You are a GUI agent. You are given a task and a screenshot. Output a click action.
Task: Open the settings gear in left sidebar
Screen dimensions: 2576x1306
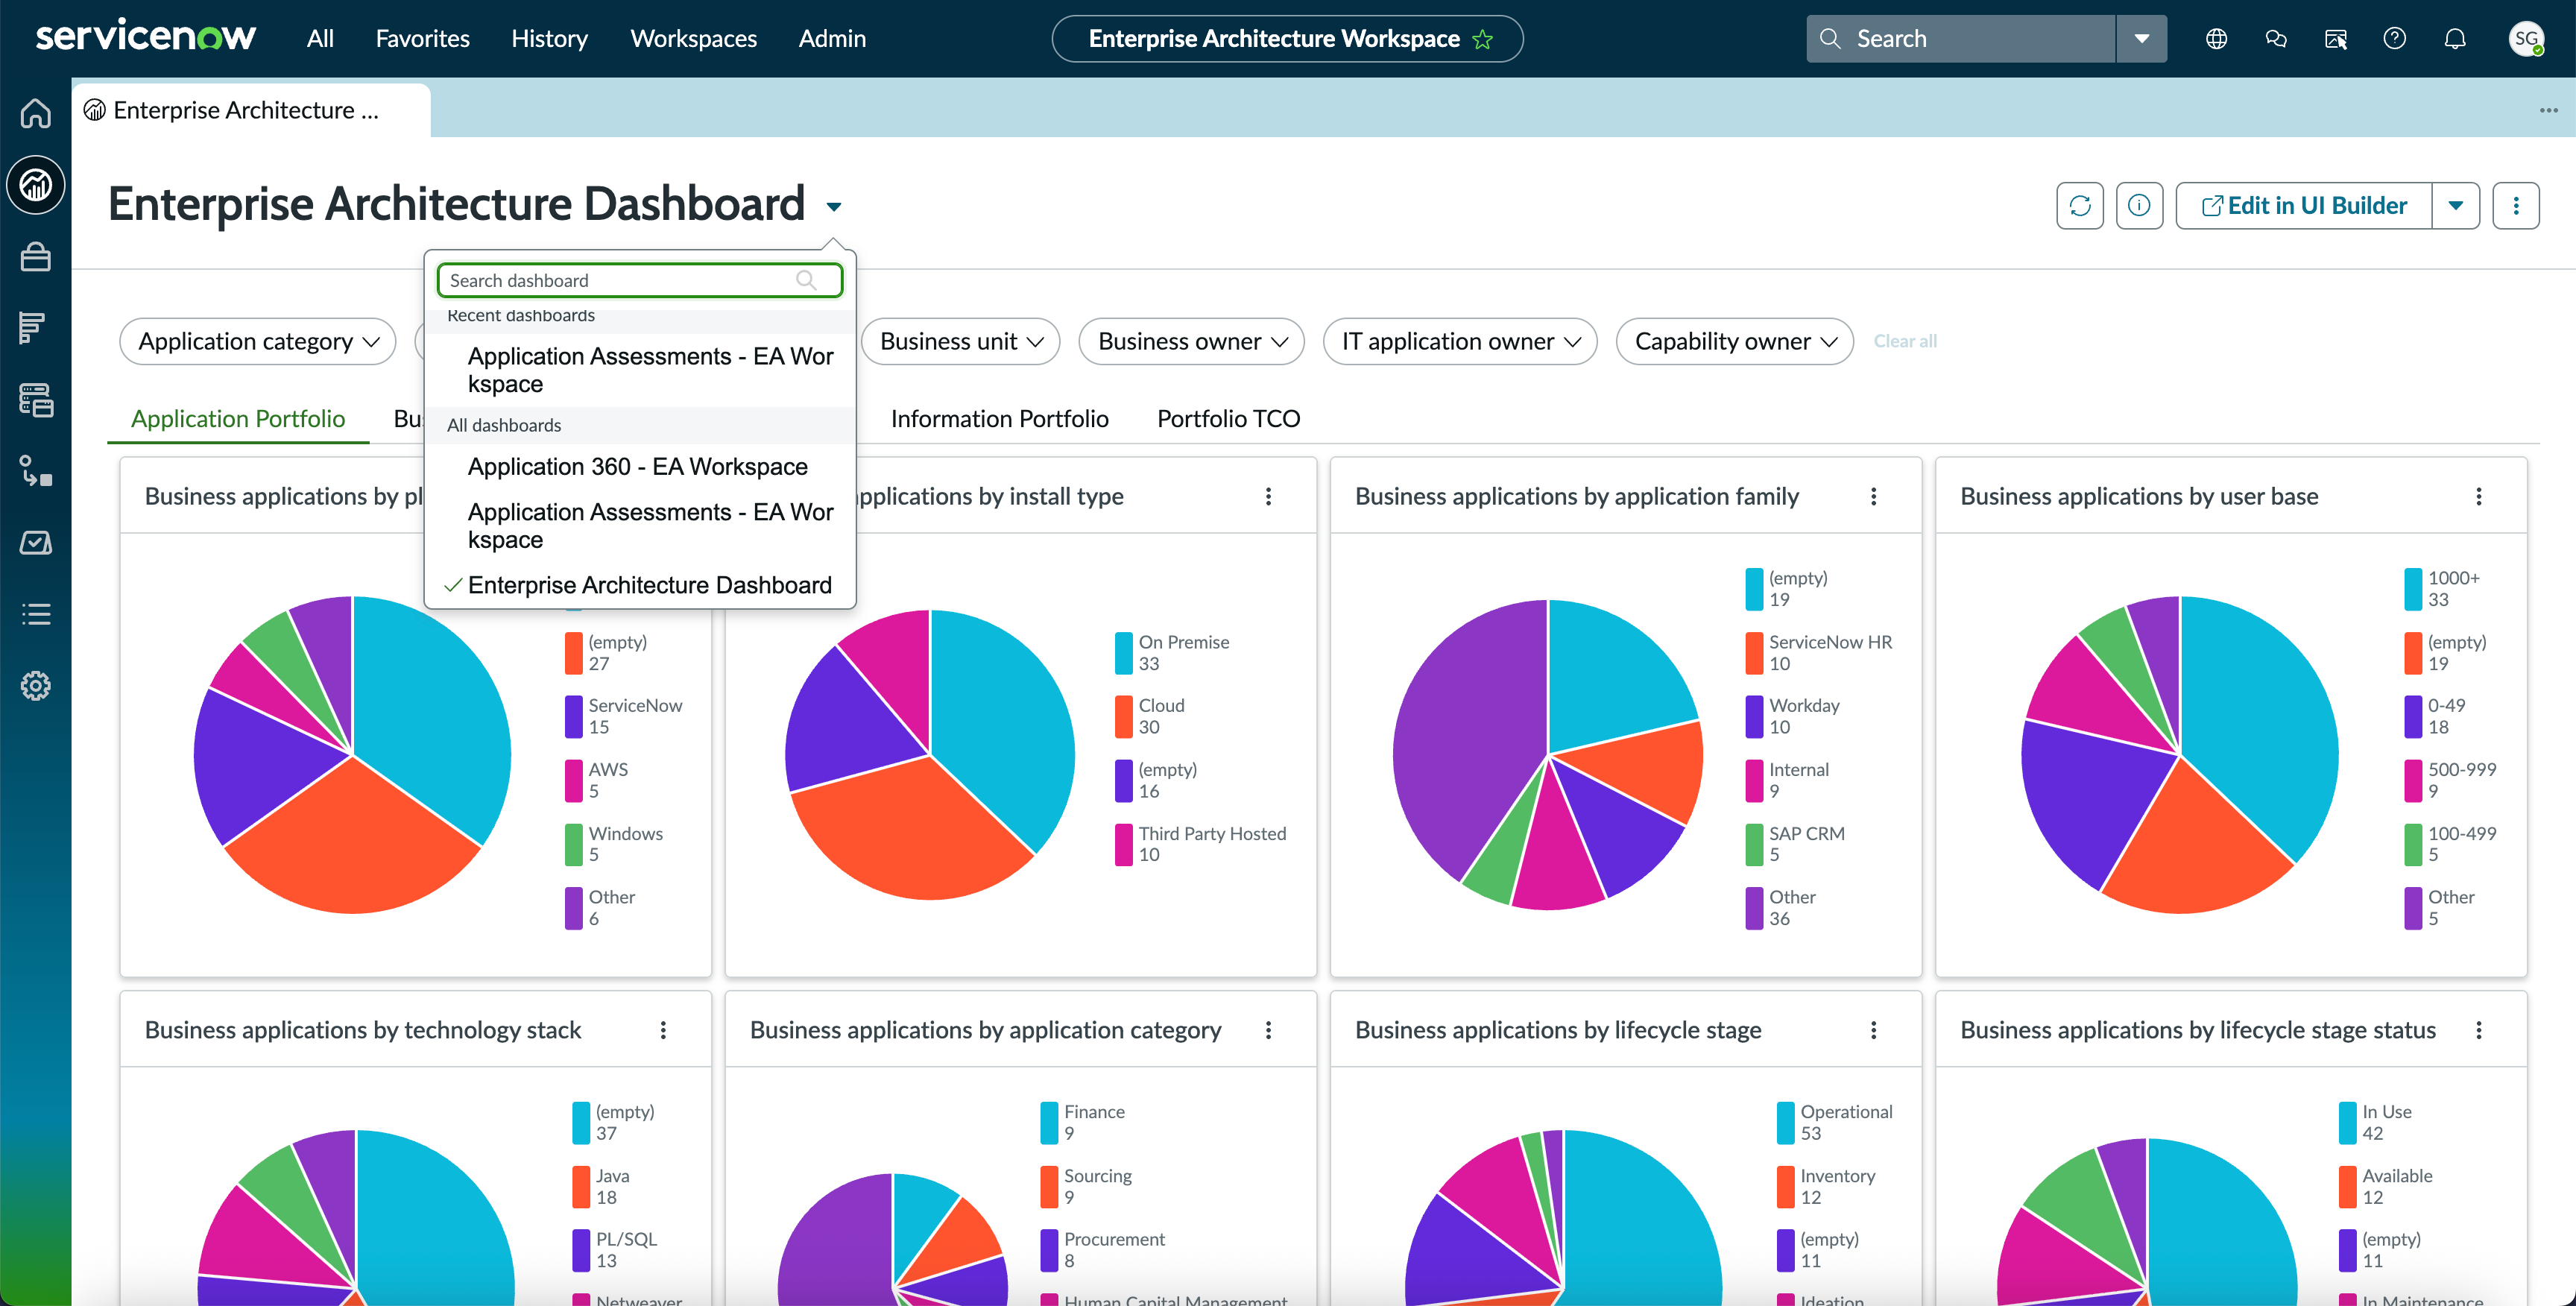tap(36, 686)
